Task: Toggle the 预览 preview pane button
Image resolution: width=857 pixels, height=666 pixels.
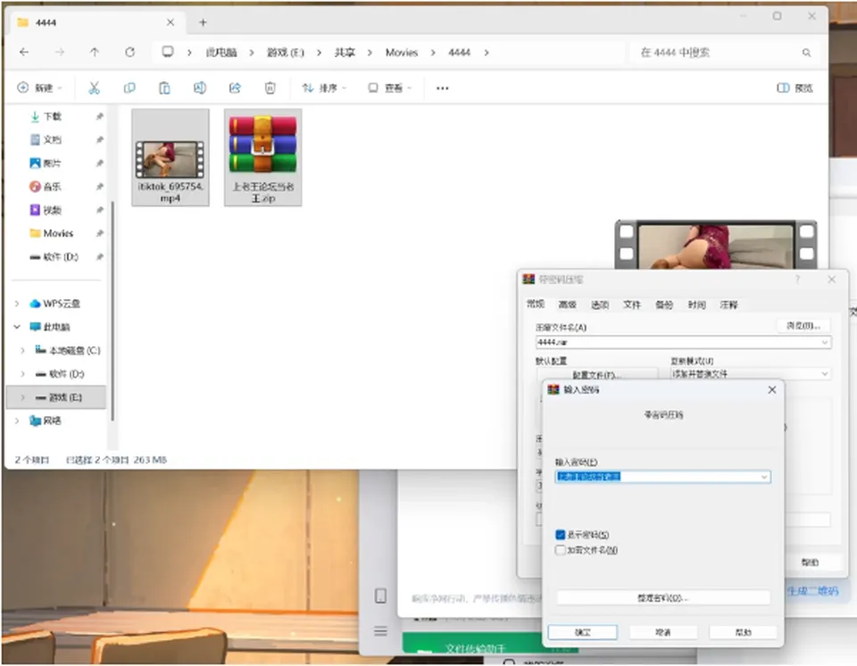Action: (x=795, y=88)
